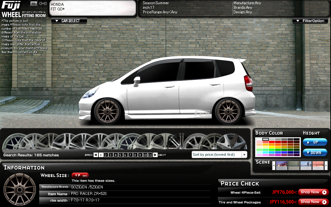Select the light pink body color swatch
The image size is (331, 207).
259,142
